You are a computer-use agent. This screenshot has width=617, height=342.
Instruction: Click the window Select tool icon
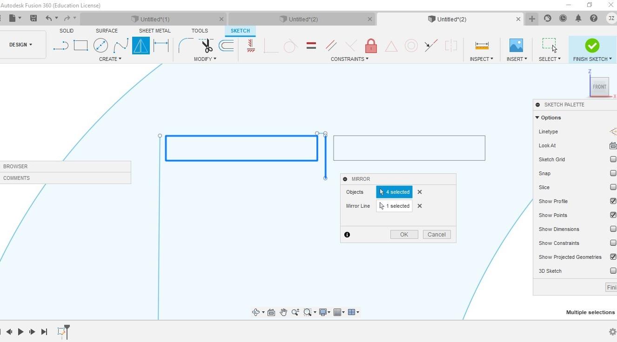click(550, 46)
